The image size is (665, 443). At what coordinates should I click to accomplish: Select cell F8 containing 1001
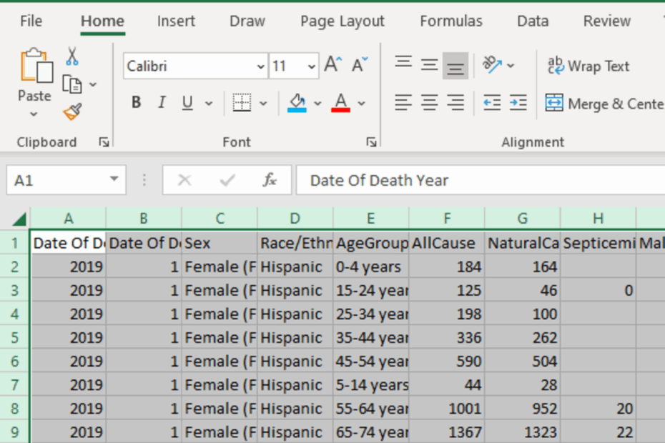(447, 408)
